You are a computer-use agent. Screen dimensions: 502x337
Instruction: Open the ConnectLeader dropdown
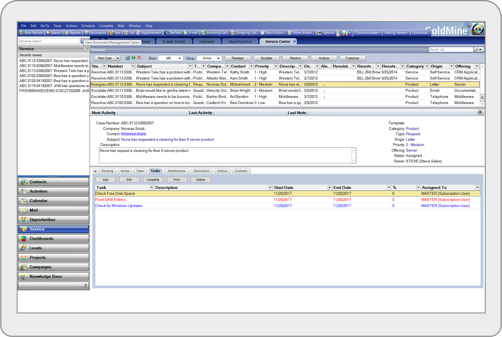(x=368, y=33)
